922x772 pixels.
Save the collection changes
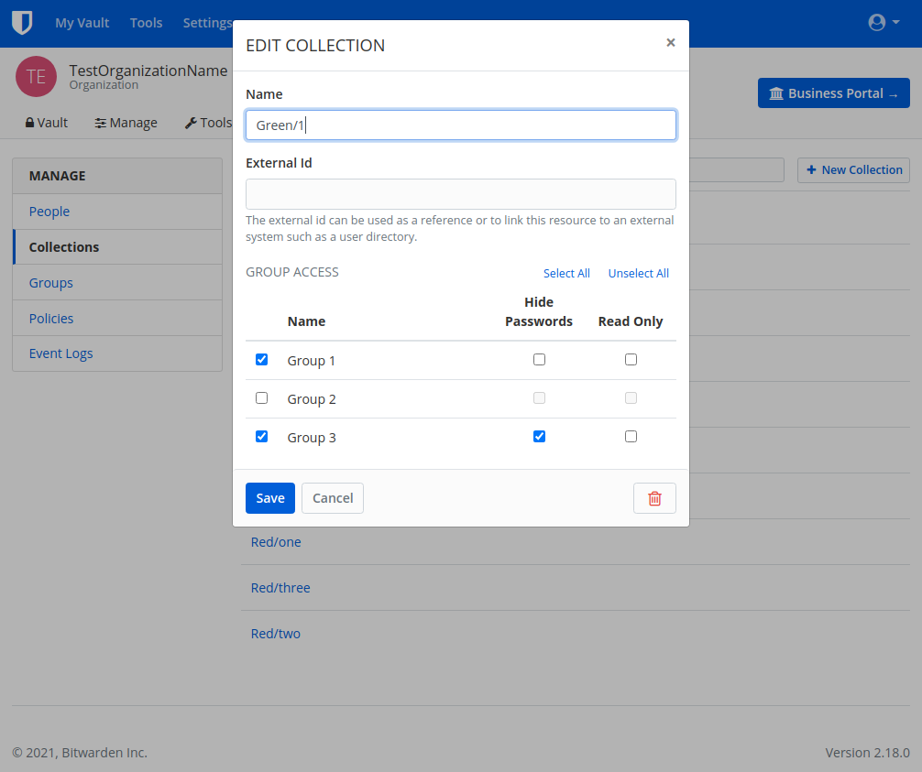tap(269, 497)
